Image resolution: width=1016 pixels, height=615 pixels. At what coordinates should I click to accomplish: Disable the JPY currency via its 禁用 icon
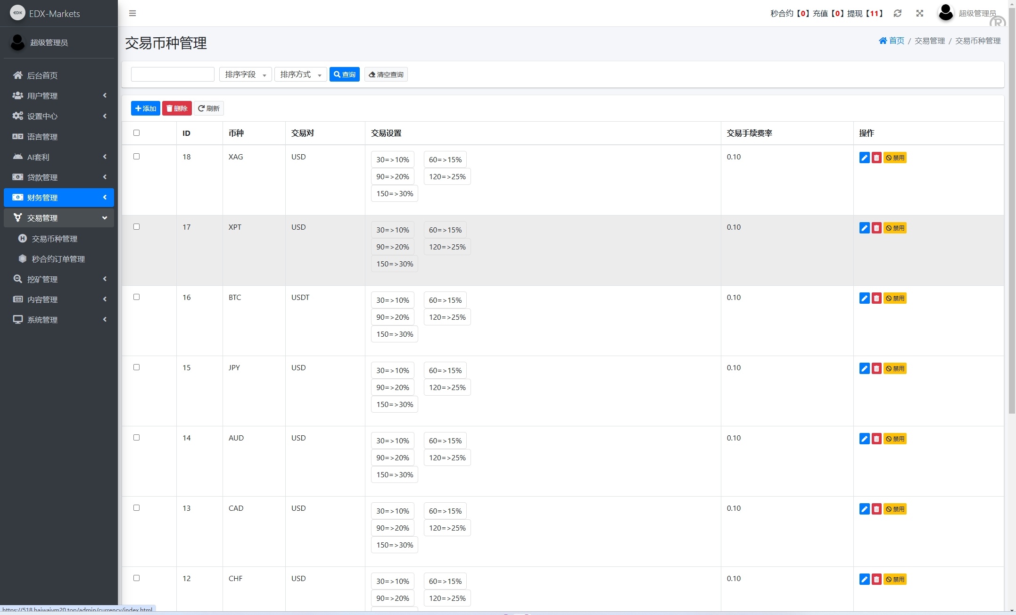pyautogui.click(x=895, y=368)
